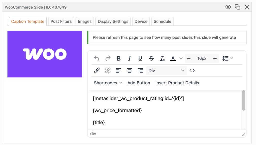256x145 pixels.
Task: Remove link with the unlink icon
Action: coord(107,70)
